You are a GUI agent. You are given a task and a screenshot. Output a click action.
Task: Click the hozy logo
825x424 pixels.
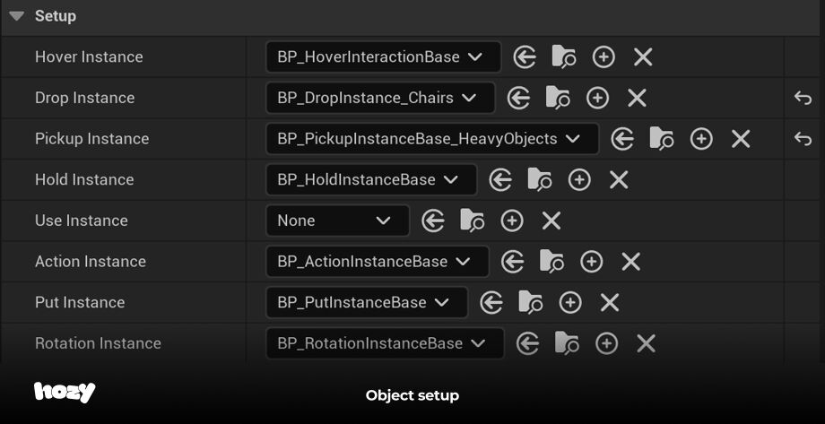click(x=65, y=393)
